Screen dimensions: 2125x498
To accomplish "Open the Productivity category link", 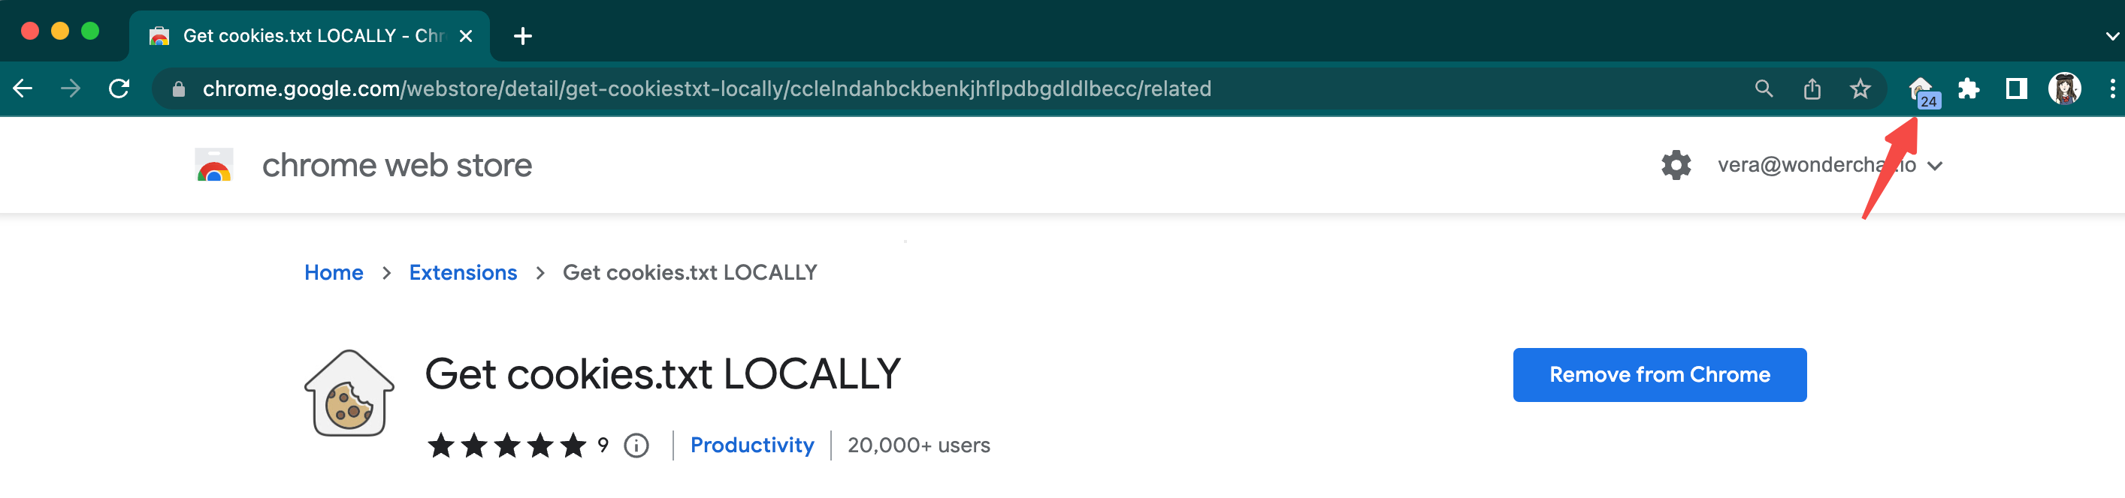I will pyautogui.click(x=751, y=445).
